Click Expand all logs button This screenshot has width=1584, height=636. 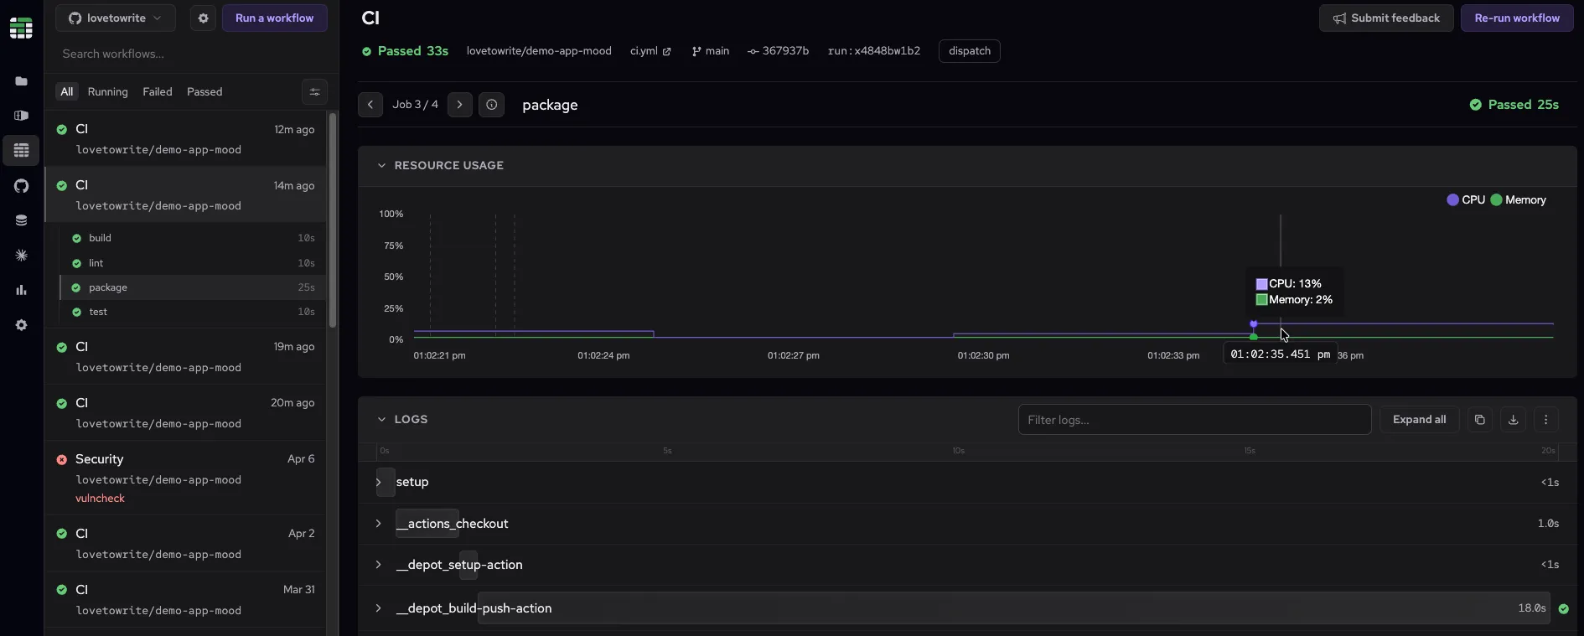pyautogui.click(x=1419, y=420)
